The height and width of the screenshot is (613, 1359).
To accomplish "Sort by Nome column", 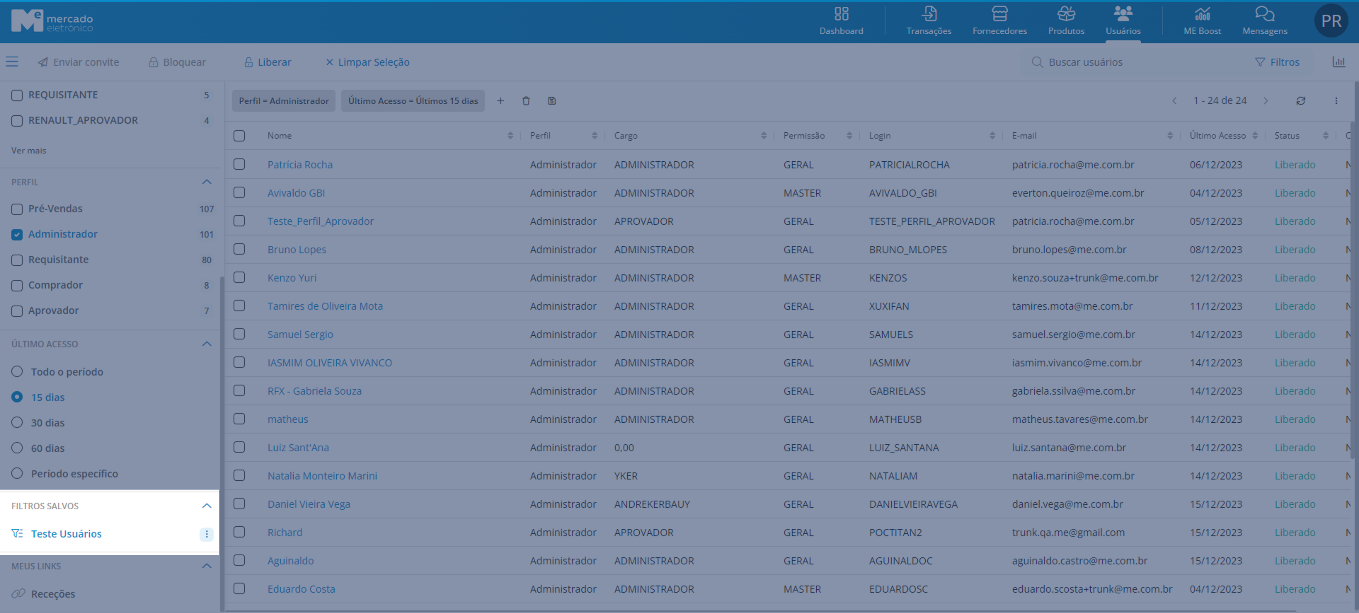I will pos(510,135).
